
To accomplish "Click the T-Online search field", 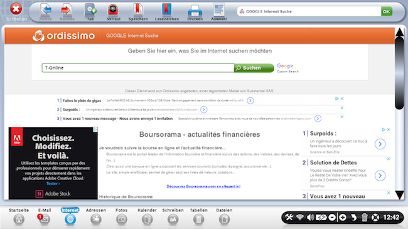I will pyautogui.click(x=138, y=68).
